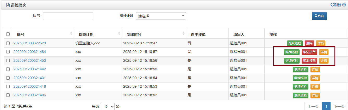
Task: Check the box for row 2025091200321406
Action: pos(8,95)
